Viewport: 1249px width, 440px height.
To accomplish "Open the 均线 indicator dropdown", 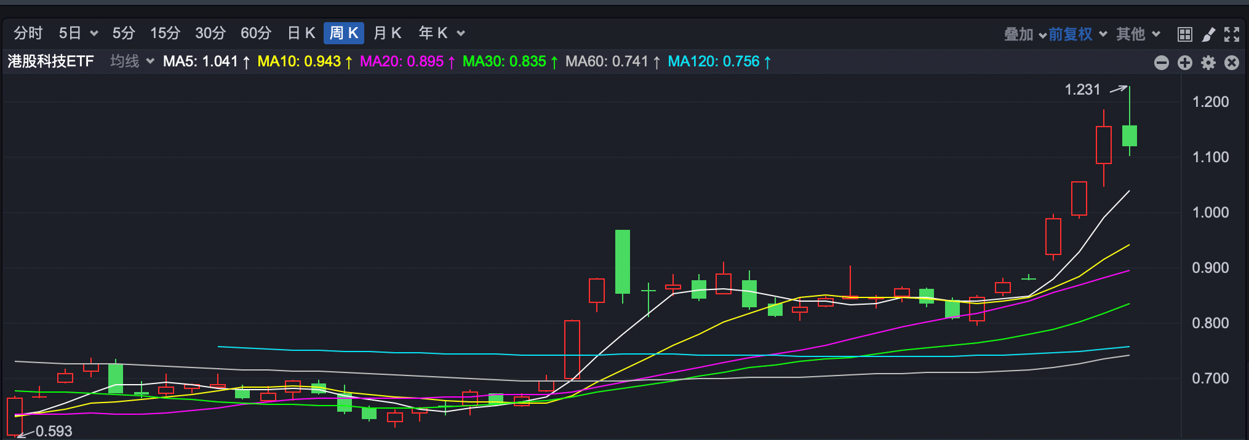I will (x=132, y=61).
